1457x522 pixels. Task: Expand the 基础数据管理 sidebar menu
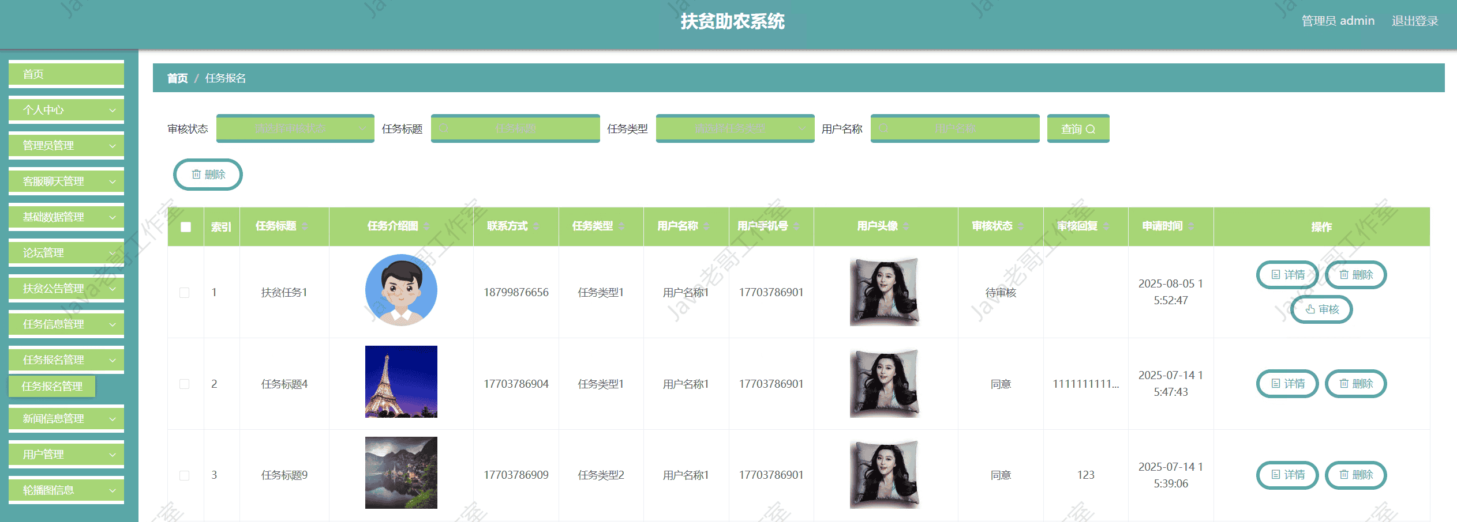point(66,217)
